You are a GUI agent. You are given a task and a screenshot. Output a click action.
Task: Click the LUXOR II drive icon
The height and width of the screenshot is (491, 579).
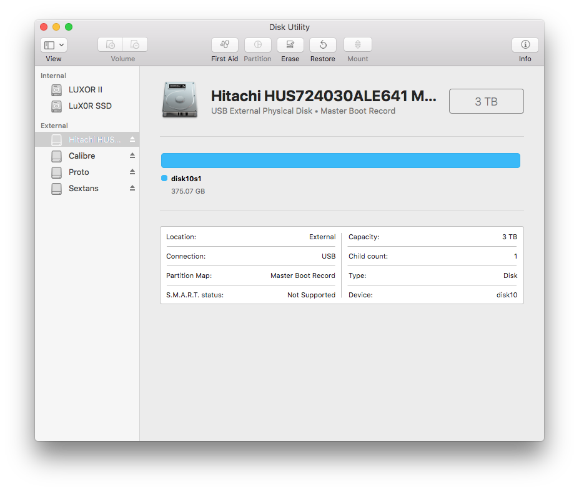coord(56,90)
